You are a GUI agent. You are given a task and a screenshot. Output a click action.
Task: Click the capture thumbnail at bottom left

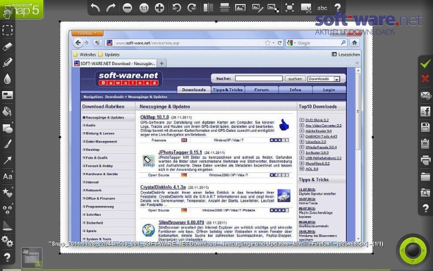(32, 258)
